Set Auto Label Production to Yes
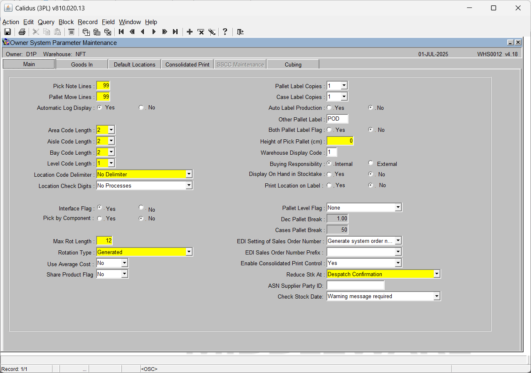Image resolution: width=531 pixels, height=373 pixels. 329,107
